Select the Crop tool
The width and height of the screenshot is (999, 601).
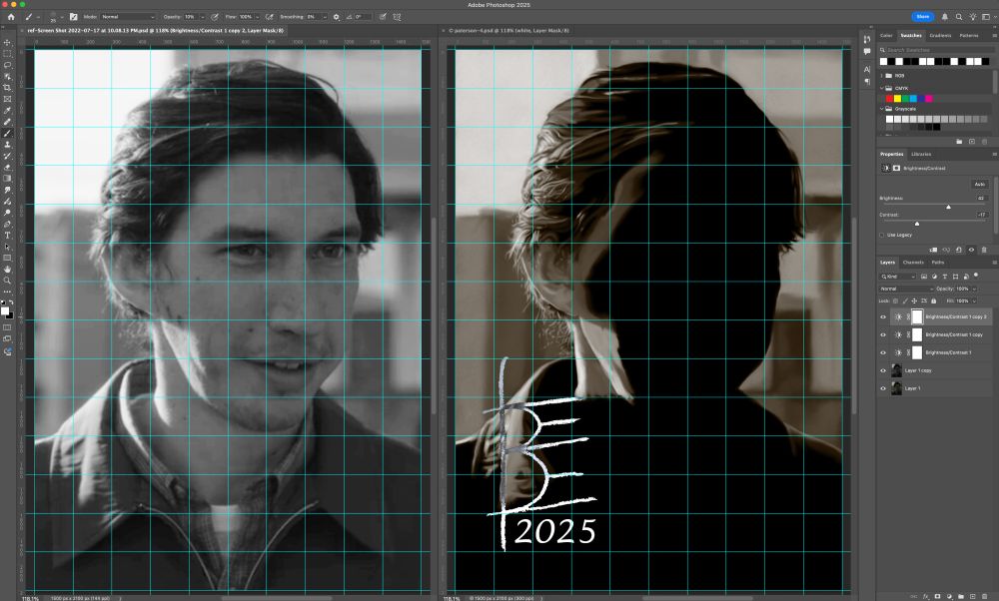[7, 85]
